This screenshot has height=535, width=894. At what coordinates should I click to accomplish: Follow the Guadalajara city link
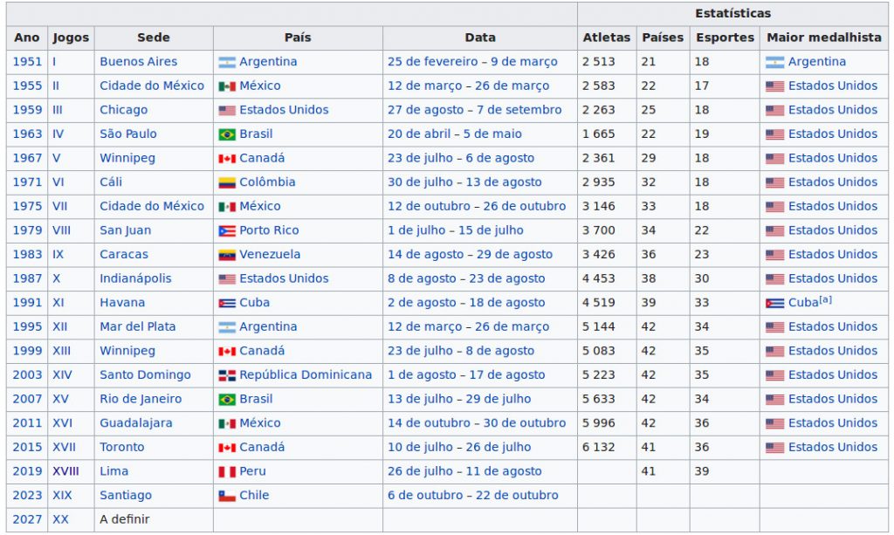(x=135, y=423)
